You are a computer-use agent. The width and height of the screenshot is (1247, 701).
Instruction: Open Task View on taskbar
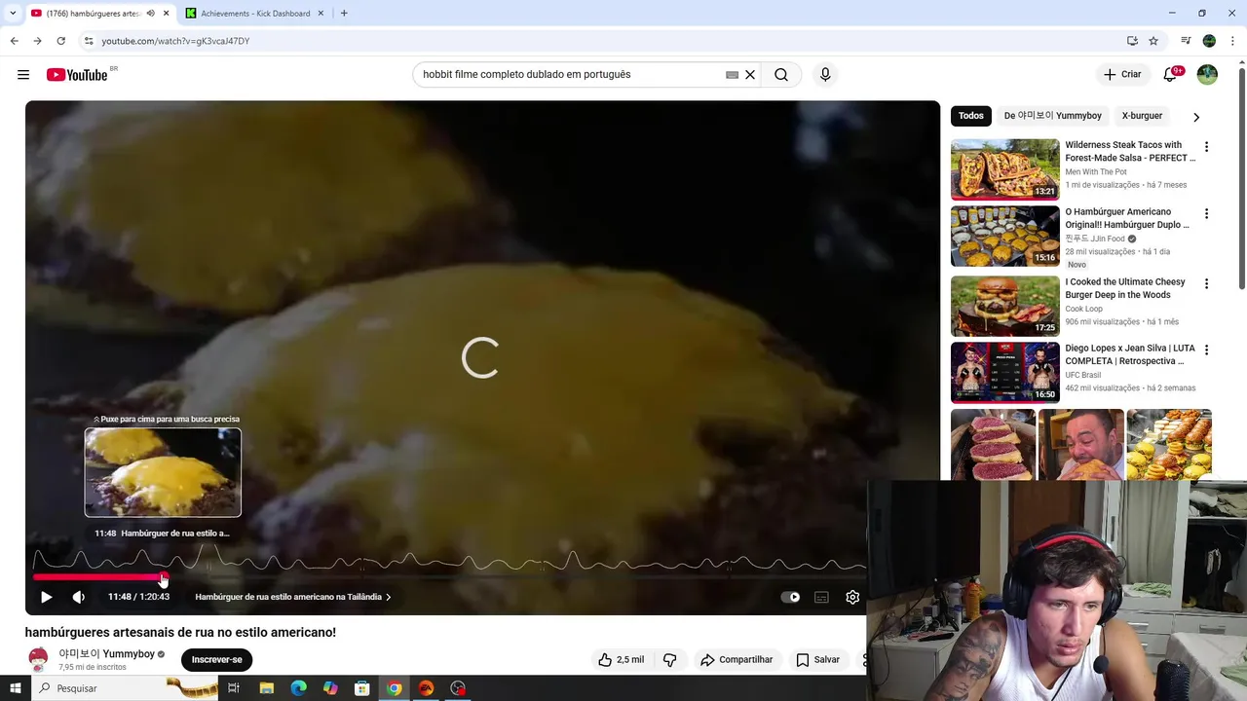[x=234, y=688]
